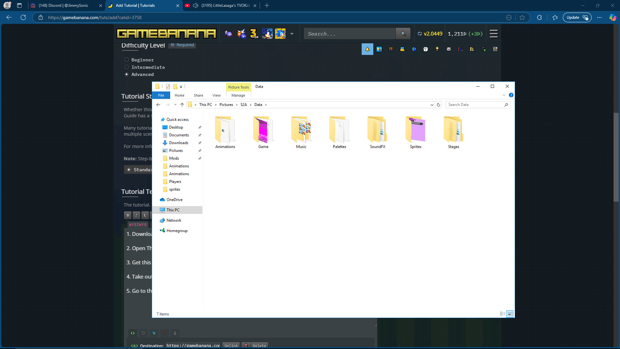Expand the Explorer ribbon chevron
The height and width of the screenshot is (349, 620).
coord(504,95)
